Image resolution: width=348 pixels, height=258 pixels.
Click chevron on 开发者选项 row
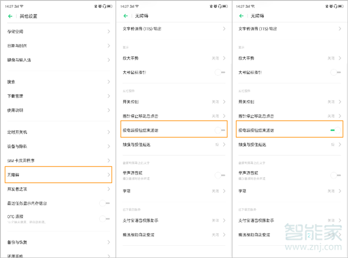pos(108,189)
